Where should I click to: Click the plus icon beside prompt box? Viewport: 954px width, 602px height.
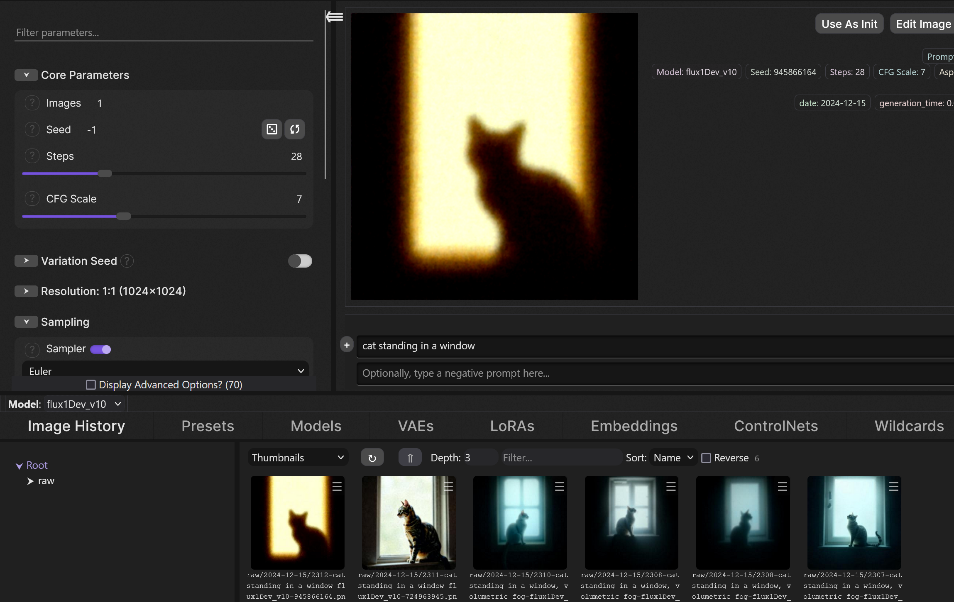pos(347,345)
